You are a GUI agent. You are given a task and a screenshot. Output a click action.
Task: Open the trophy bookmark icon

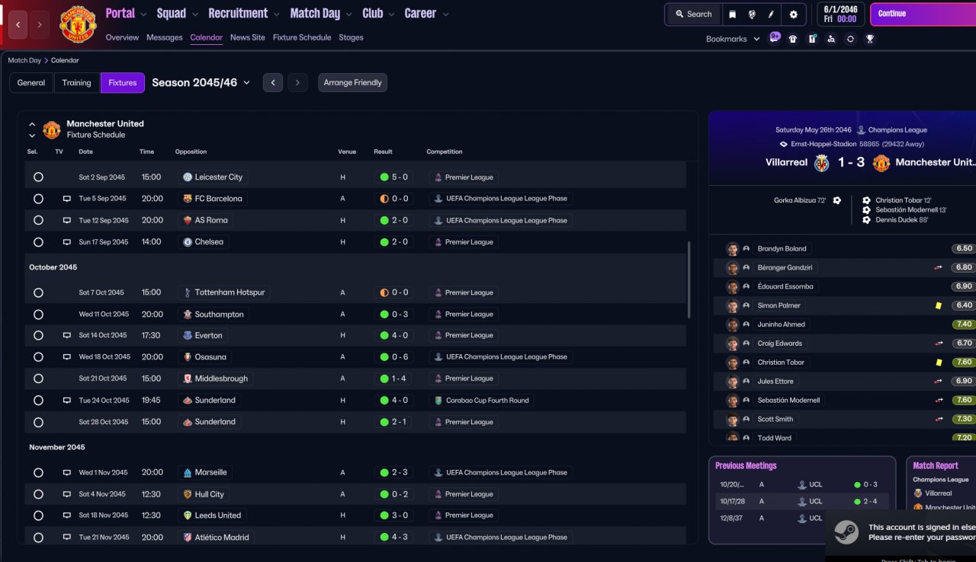[x=869, y=39]
